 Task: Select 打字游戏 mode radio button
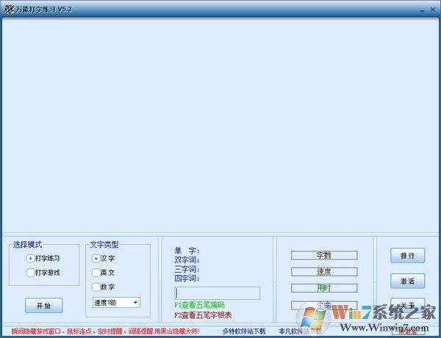(x=30, y=273)
